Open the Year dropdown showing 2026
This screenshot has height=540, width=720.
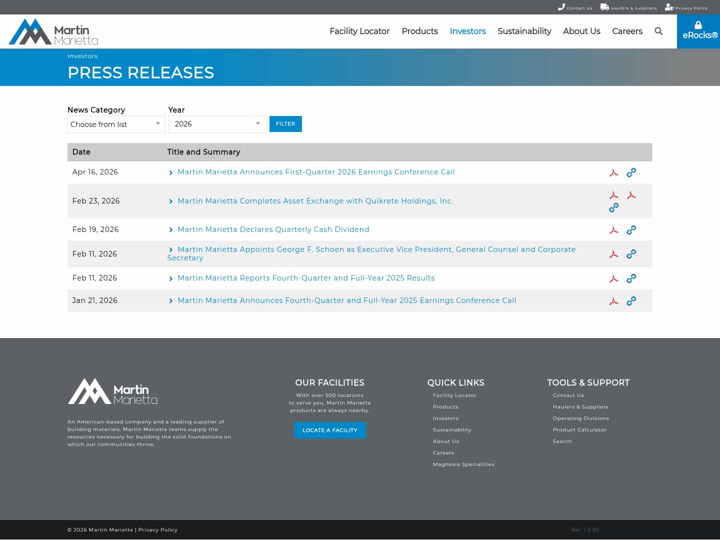click(217, 124)
